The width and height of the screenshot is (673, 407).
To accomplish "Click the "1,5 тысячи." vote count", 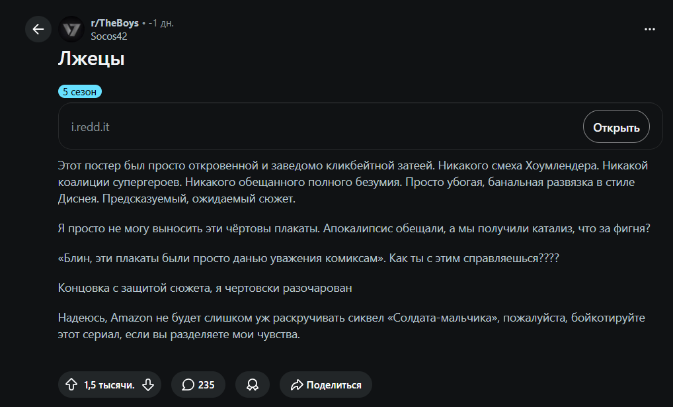I will point(109,385).
